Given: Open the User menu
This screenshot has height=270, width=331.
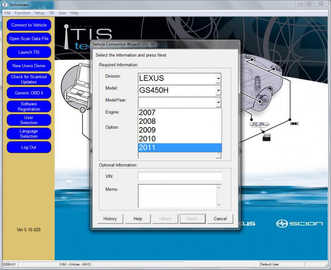Looking at the screenshot, I should (62, 13).
